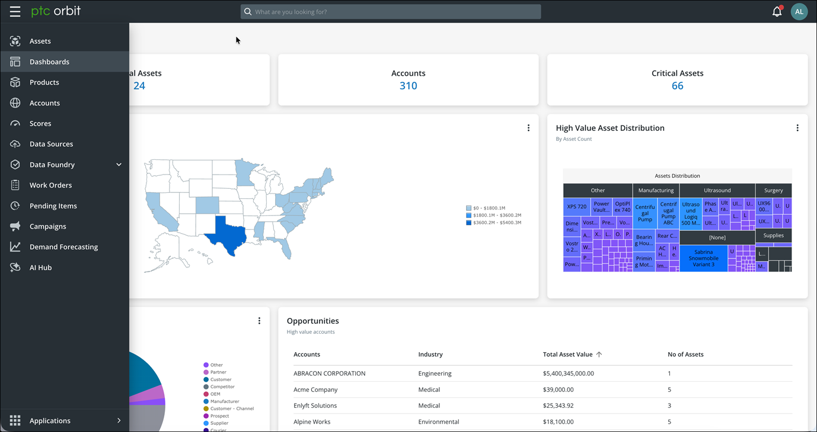Click the No of Assets column header

coord(685,354)
